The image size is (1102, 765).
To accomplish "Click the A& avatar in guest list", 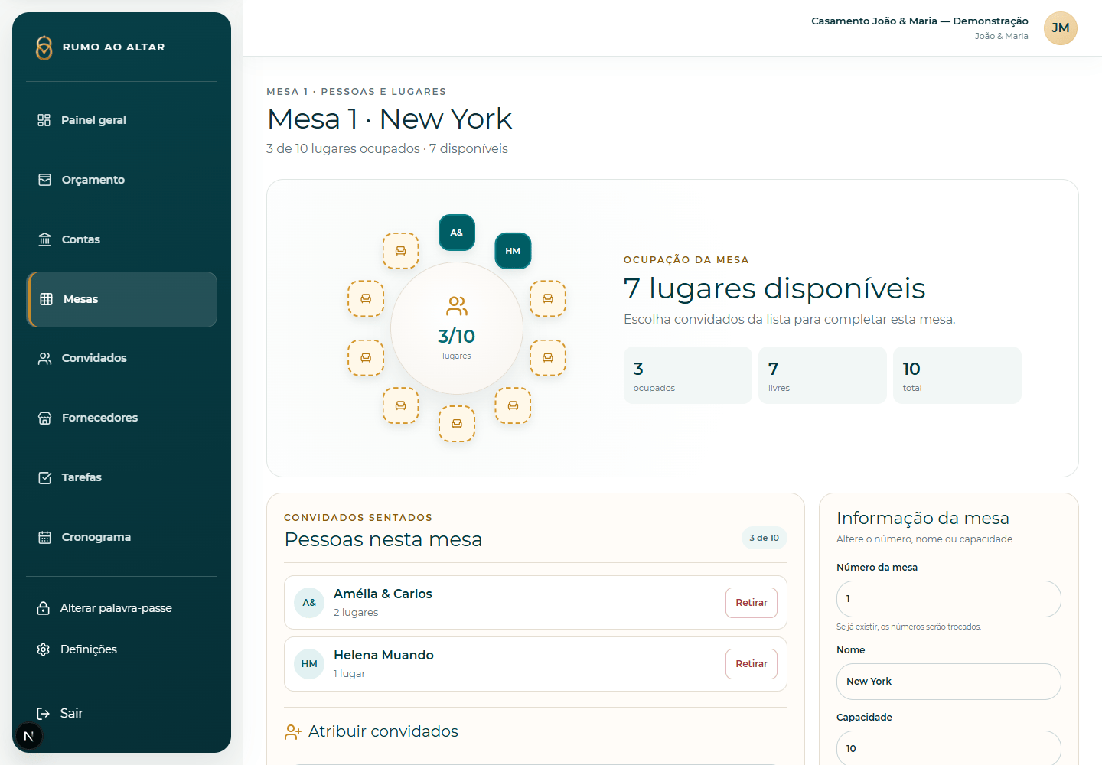I will pyautogui.click(x=309, y=603).
